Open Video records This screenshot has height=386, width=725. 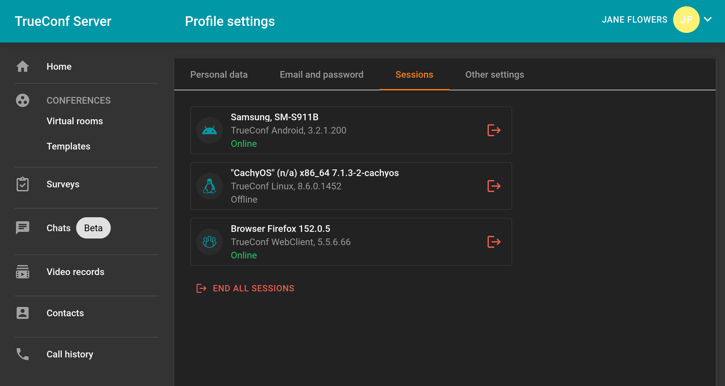pyautogui.click(x=75, y=272)
